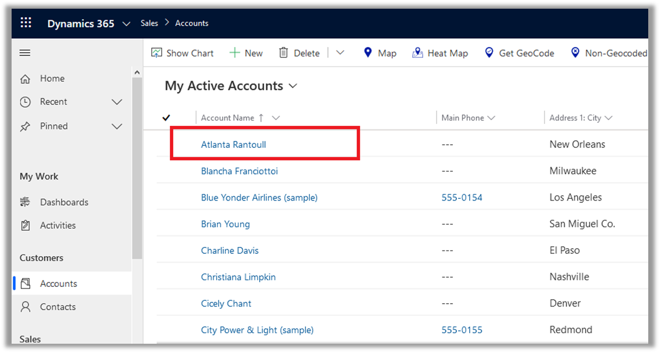
Task: Open Heat Map from toolbar
Action: pos(440,53)
